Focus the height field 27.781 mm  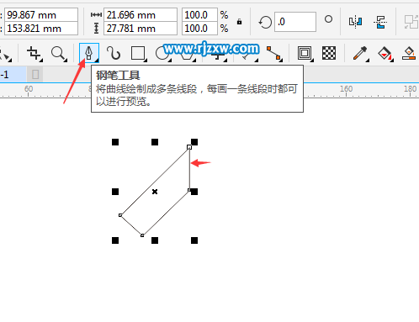tap(141, 29)
